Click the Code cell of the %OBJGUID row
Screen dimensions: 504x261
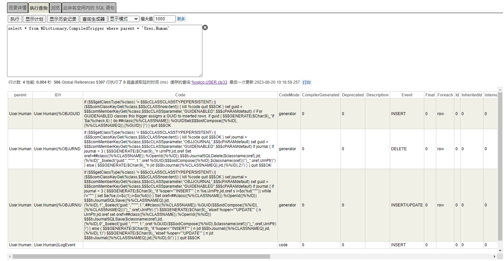click(x=180, y=114)
